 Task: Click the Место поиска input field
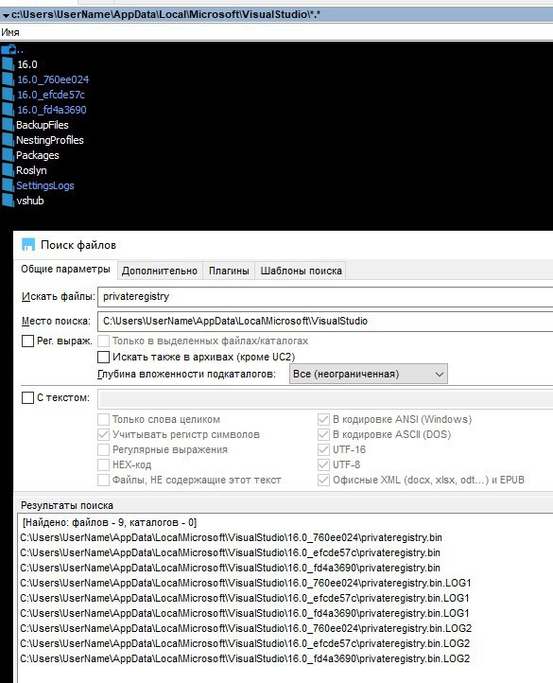pyautogui.click(x=325, y=322)
